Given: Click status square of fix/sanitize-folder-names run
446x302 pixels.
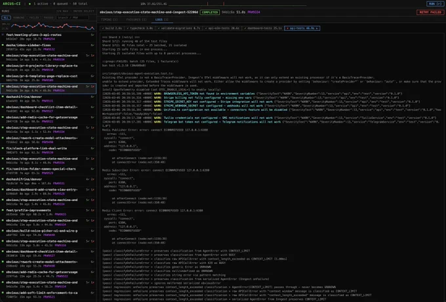Looking at the screenshot, I should point(3,169).
